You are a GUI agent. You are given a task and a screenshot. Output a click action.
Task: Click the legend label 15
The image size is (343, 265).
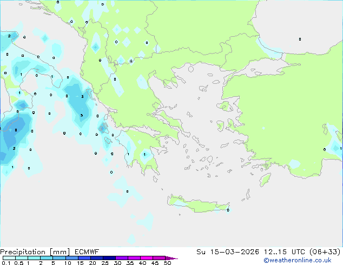(80, 263)
